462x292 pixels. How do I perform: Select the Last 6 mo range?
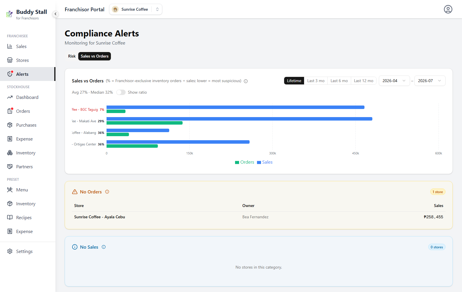(x=339, y=81)
